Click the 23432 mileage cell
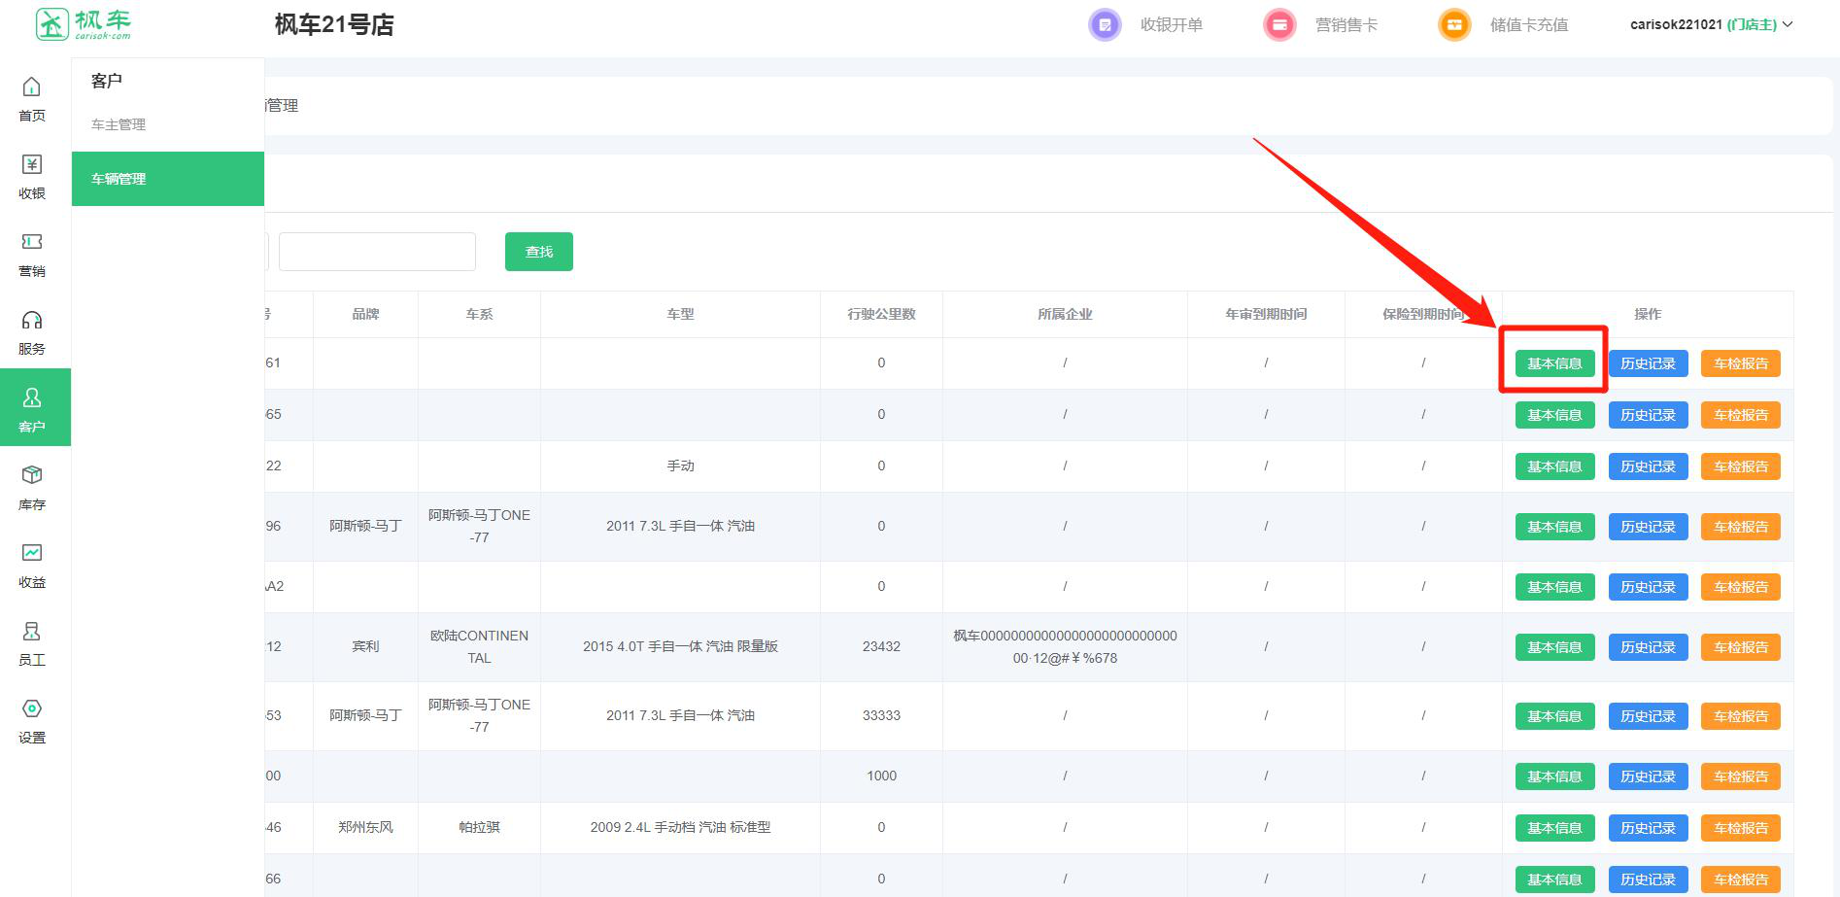Image resolution: width=1840 pixels, height=897 pixels. point(881,646)
